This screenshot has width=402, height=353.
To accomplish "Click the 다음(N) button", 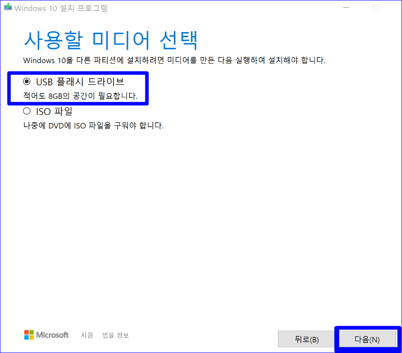I will pyautogui.click(x=367, y=339).
